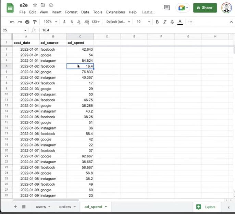235x214 pixels.
Task: Rename the e2e document title
Action: [24, 5]
